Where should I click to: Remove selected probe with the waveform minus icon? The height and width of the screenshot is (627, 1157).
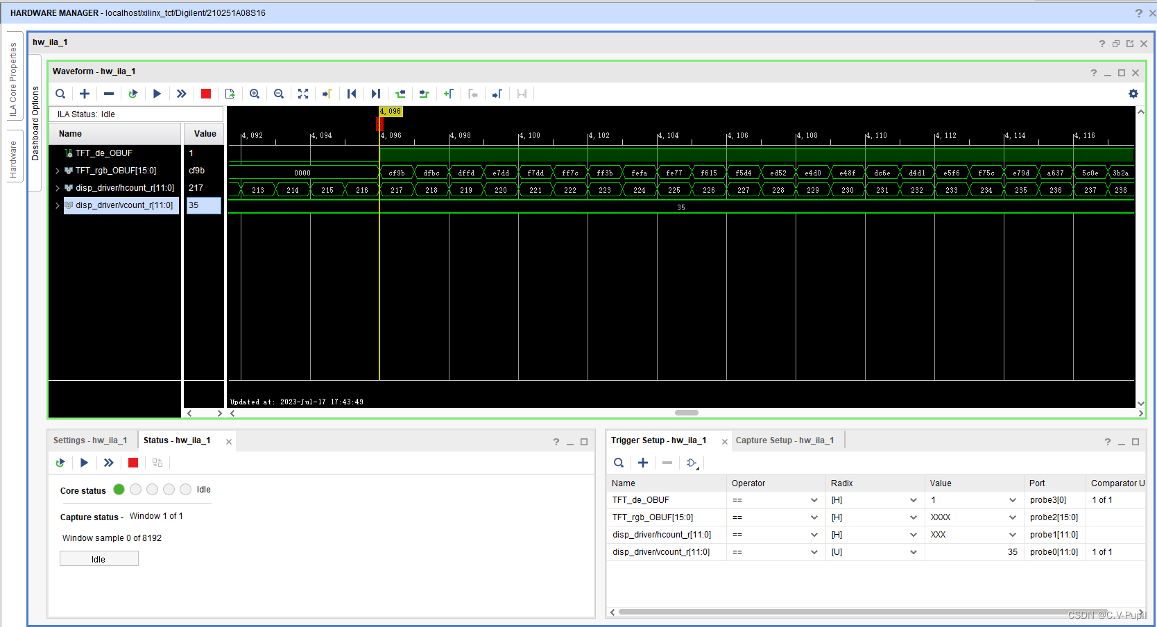pos(109,94)
